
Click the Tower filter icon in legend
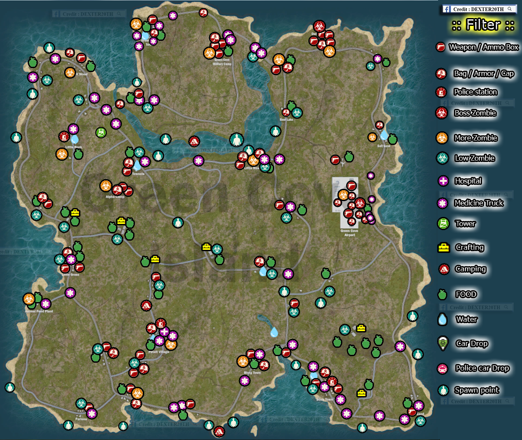(443, 224)
